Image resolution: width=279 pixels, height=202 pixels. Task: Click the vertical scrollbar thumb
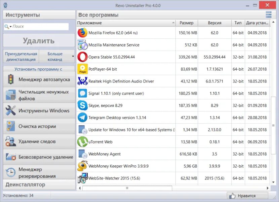[x=273, y=125]
